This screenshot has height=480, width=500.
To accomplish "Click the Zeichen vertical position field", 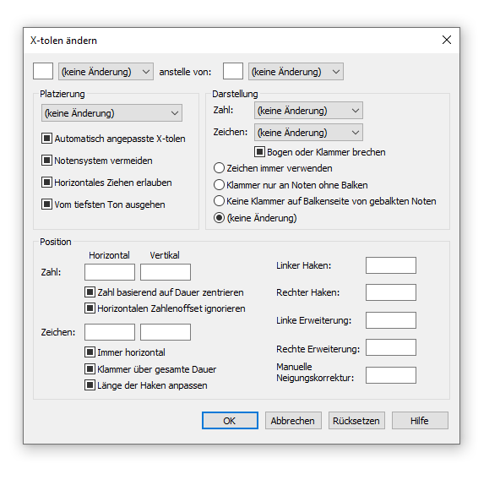I will [x=166, y=332].
